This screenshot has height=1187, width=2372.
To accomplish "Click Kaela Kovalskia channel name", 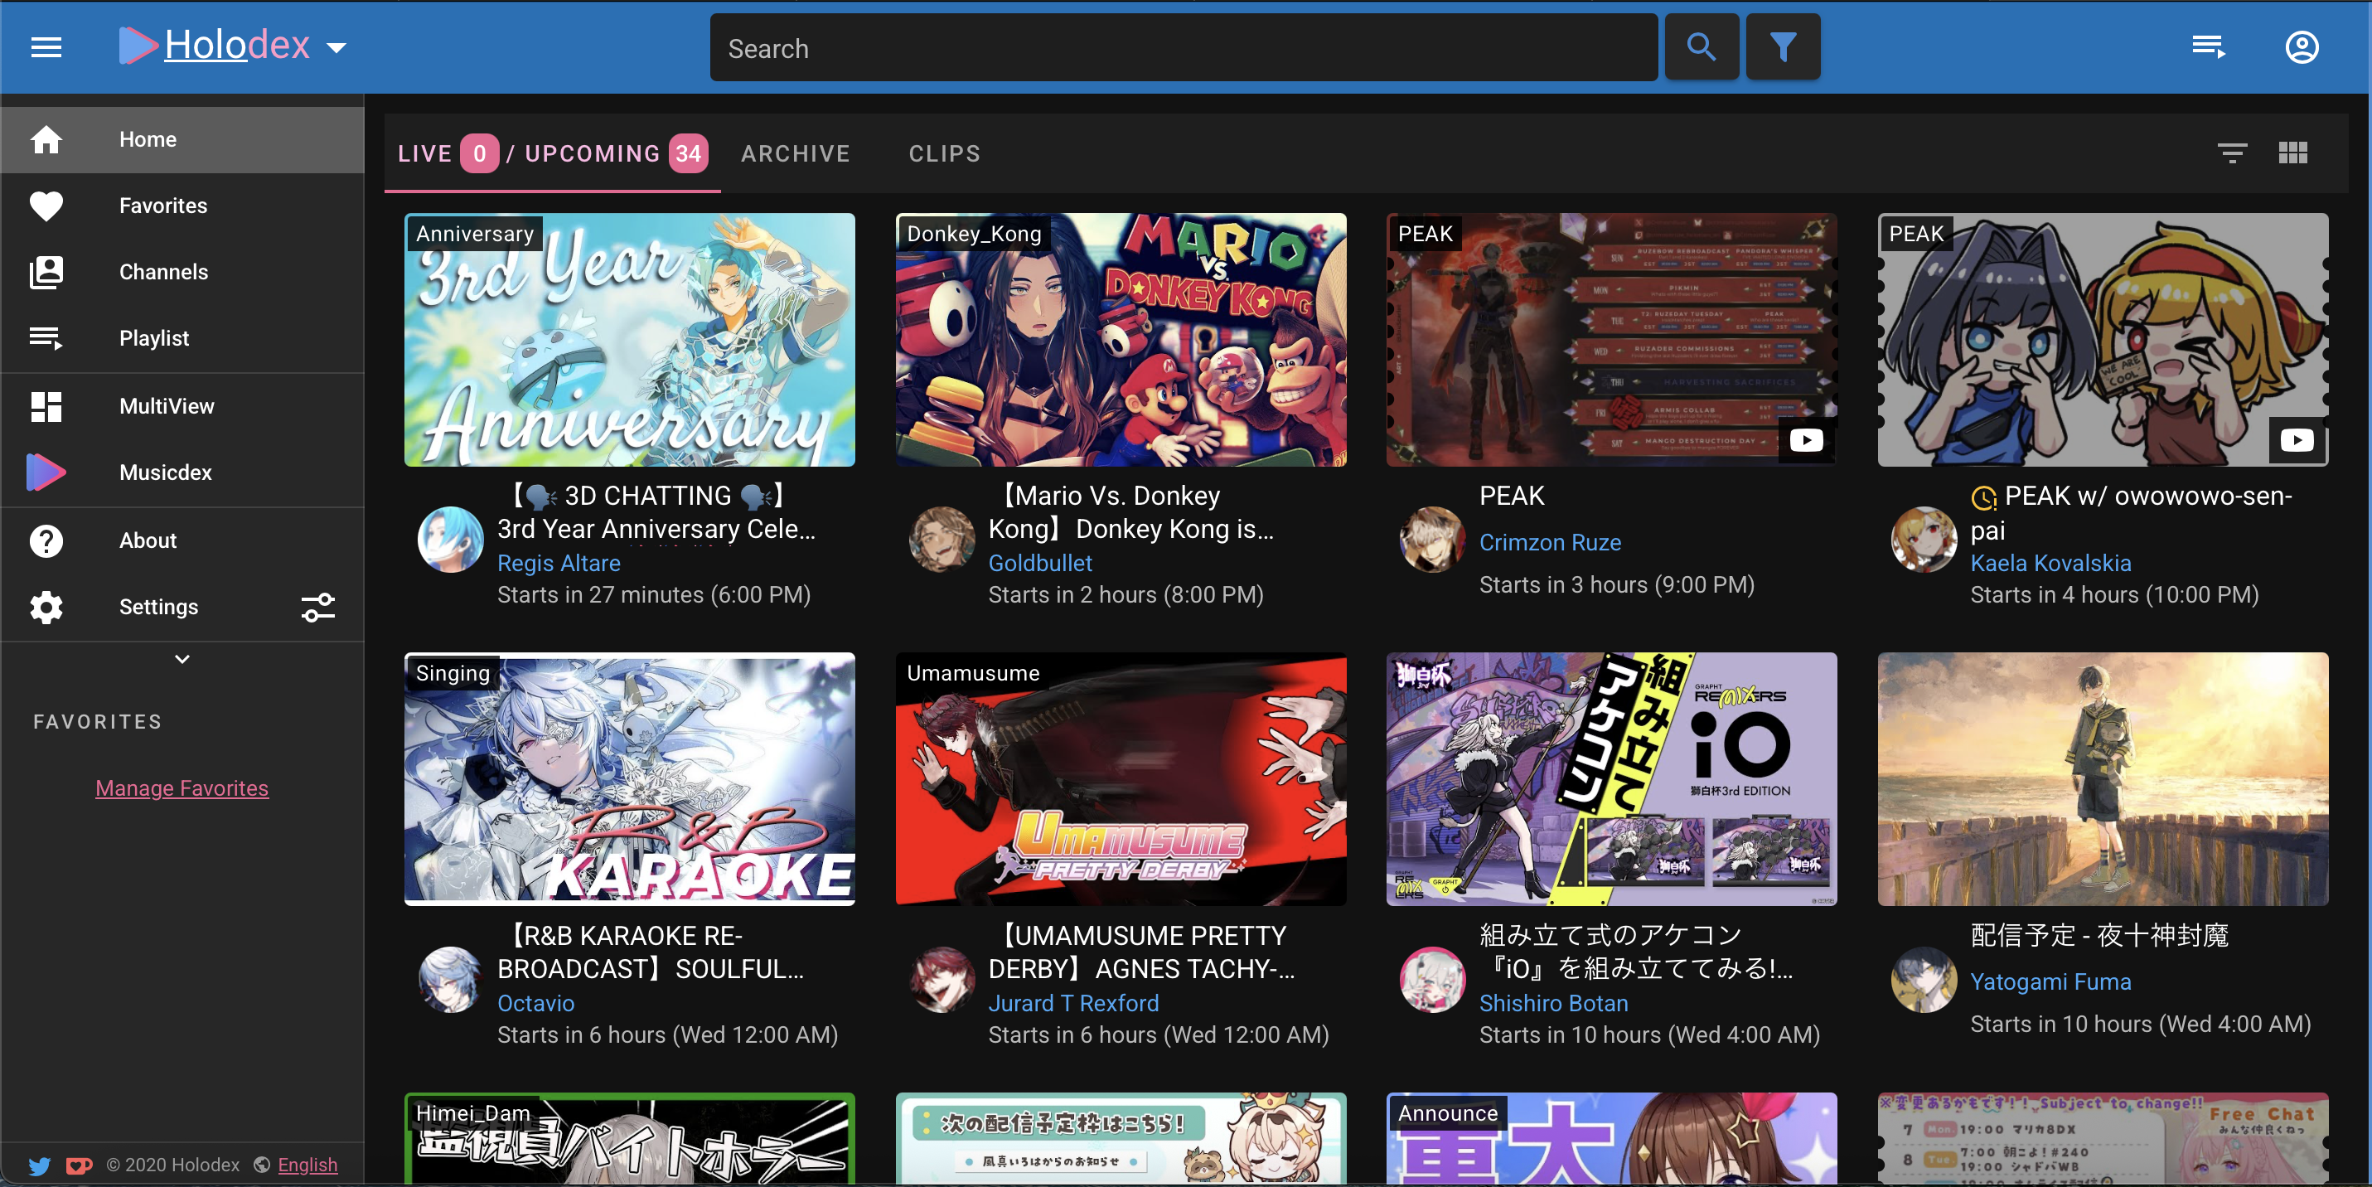I will click(2050, 563).
